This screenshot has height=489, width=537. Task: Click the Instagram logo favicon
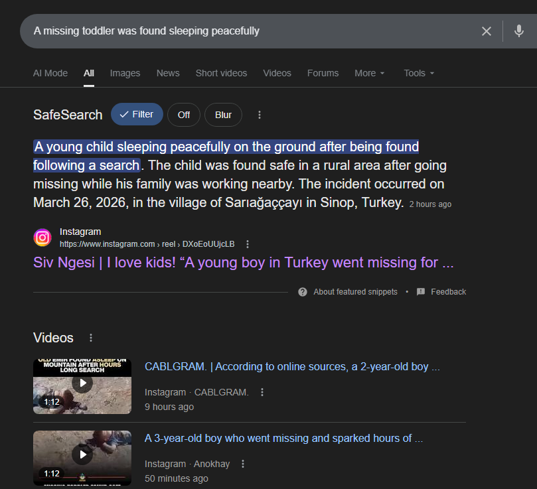click(42, 238)
